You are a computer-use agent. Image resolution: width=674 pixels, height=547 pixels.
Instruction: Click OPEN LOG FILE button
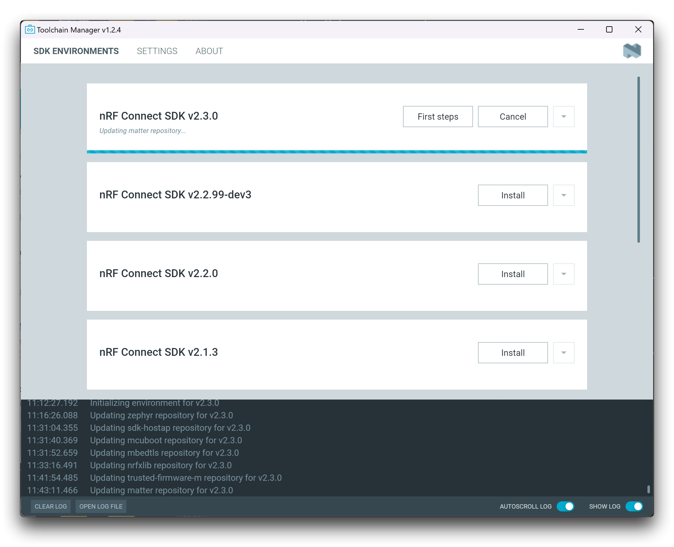pos(101,506)
